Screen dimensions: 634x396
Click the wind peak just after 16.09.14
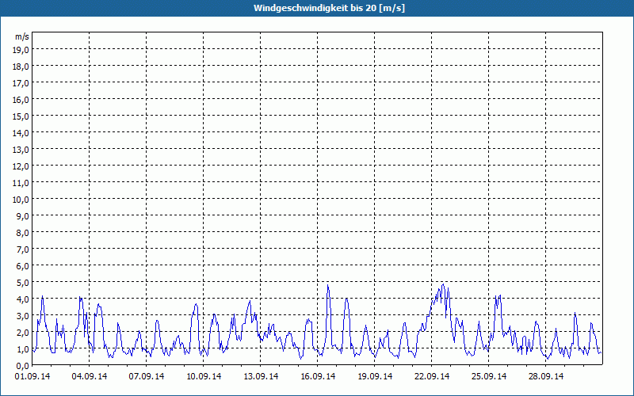point(328,285)
